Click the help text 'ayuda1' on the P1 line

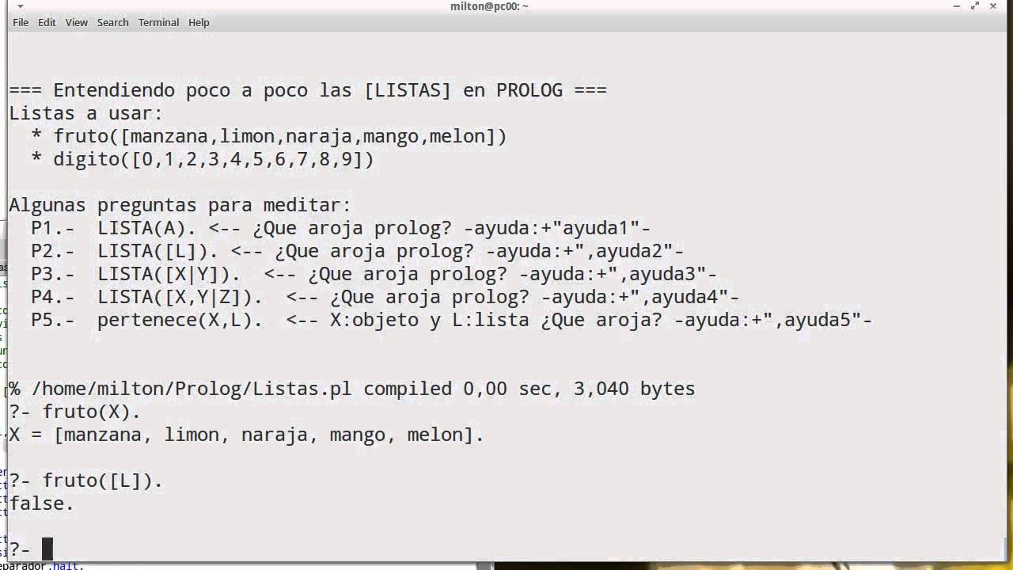click(x=595, y=228)
